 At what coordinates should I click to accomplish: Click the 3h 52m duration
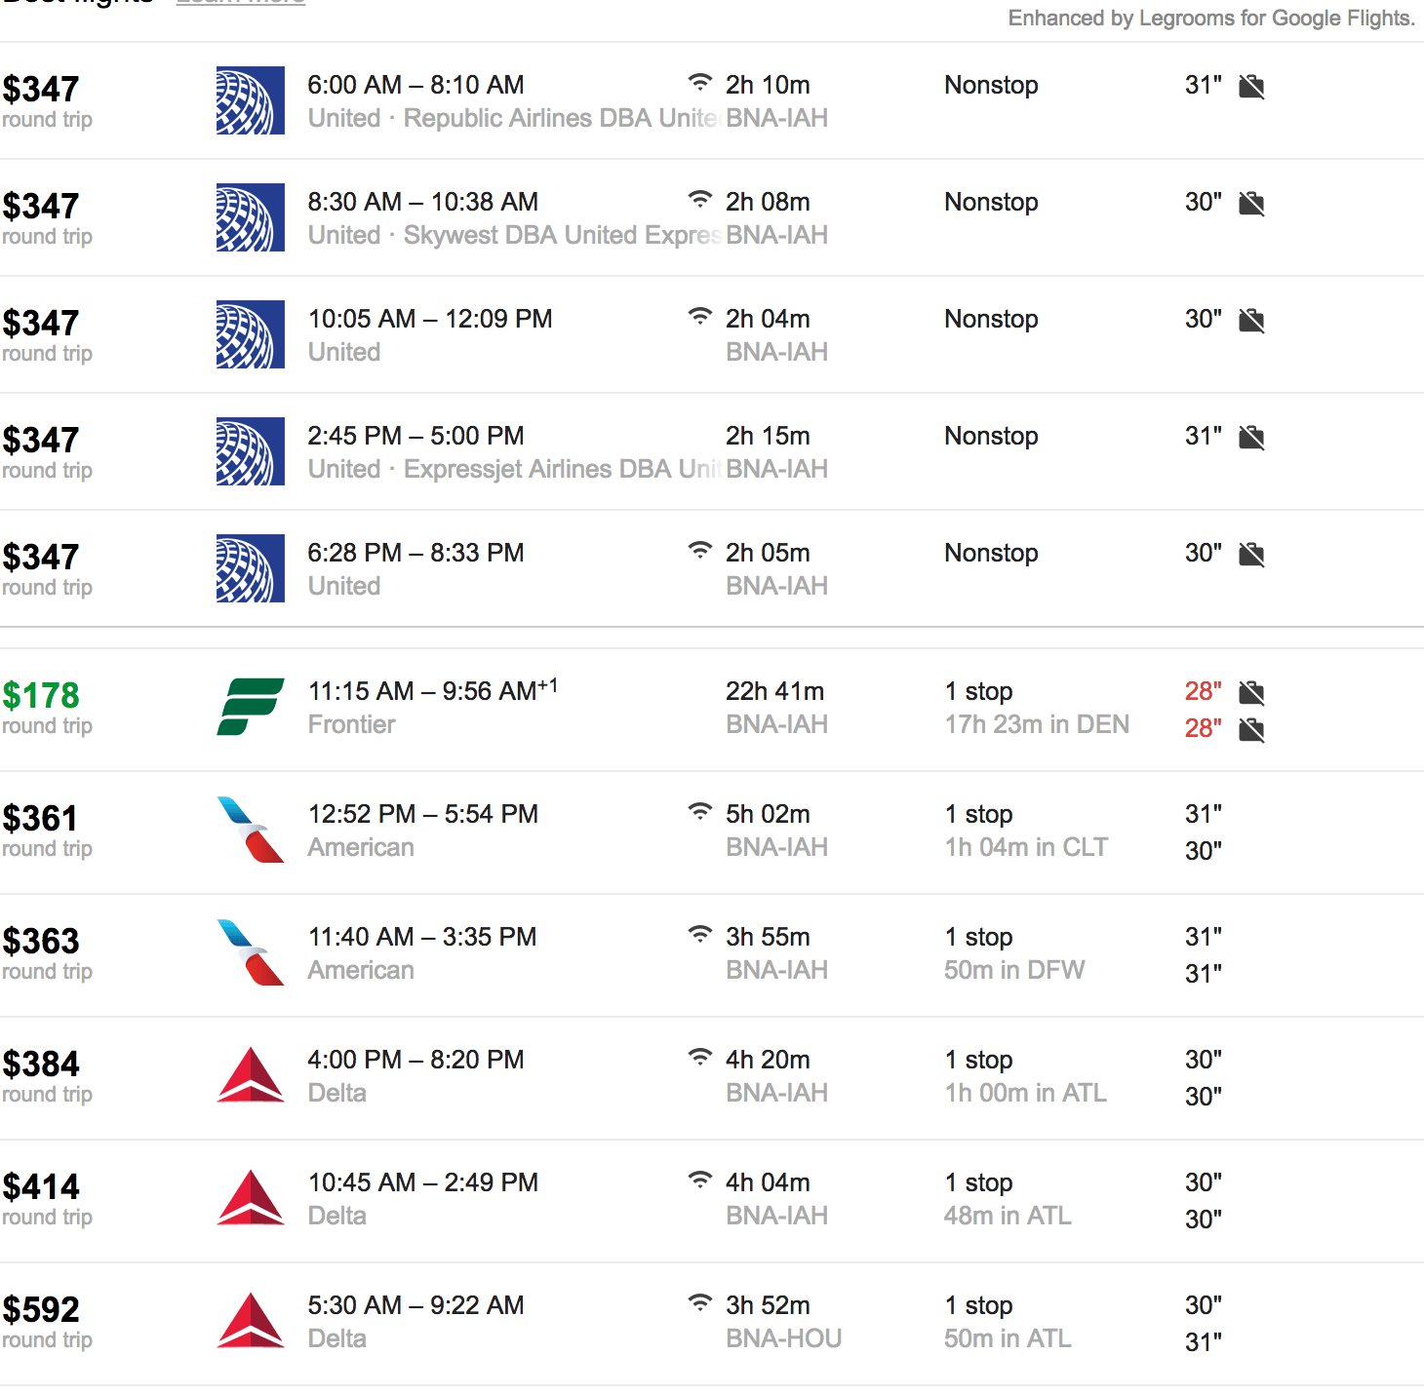[769, 1305]
